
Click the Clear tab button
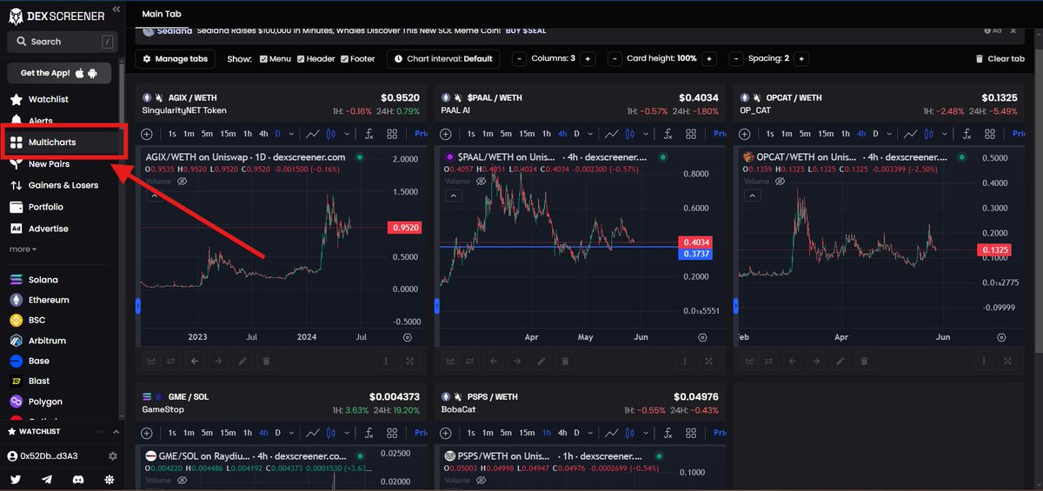pyautogui.click(x=1000, y=59)
